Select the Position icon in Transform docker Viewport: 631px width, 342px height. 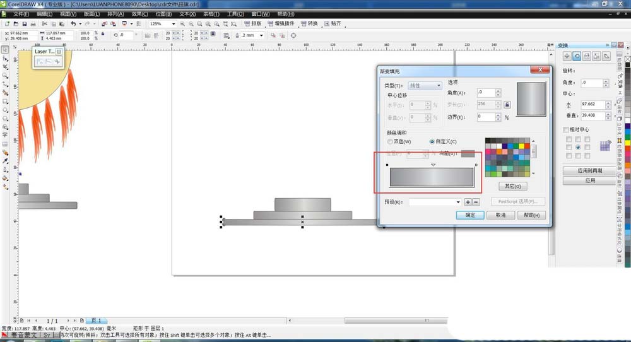[567, 56]
